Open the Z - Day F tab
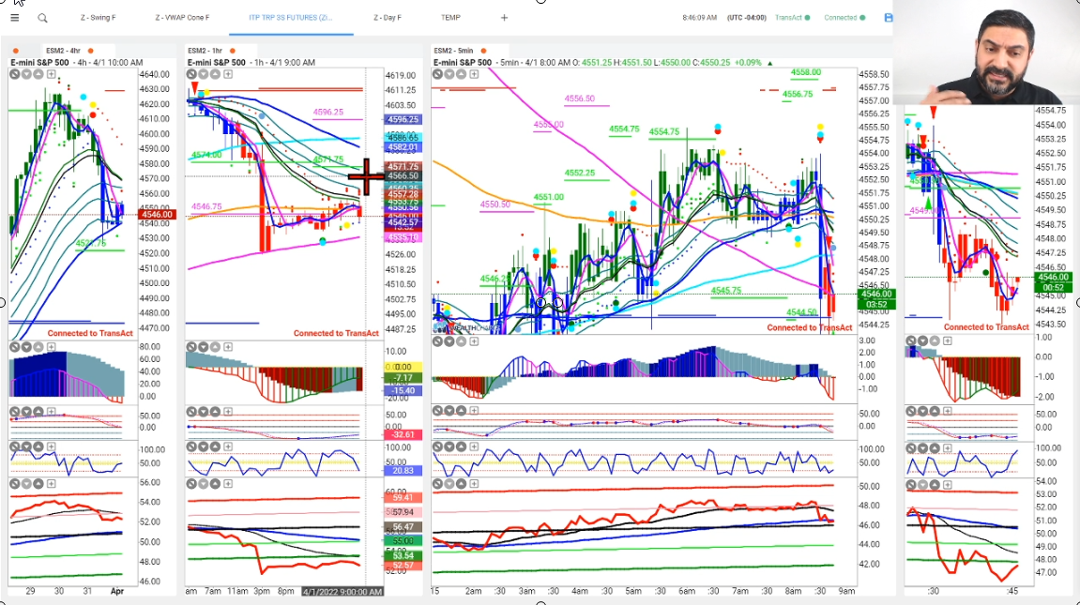Viewport: 1080px width, 605px height. [x=388, y=17]
